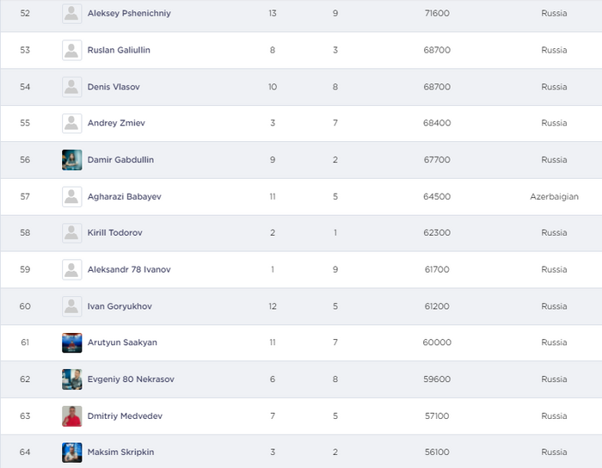Click the 71600 chip count cell
The height and width of the screenshot is (468, 602).
pyautogui.click(x=436, y=14)
